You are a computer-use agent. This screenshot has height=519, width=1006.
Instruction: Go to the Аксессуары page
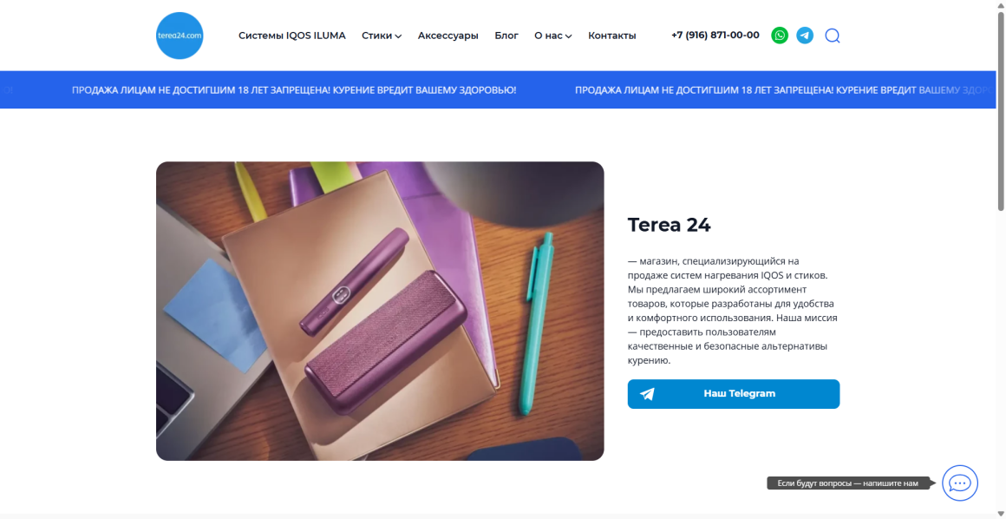(447, 36)
